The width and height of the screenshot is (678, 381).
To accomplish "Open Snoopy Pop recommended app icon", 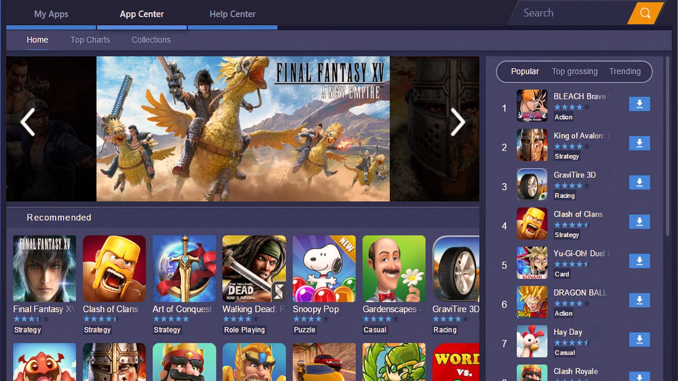I will 324,269.
